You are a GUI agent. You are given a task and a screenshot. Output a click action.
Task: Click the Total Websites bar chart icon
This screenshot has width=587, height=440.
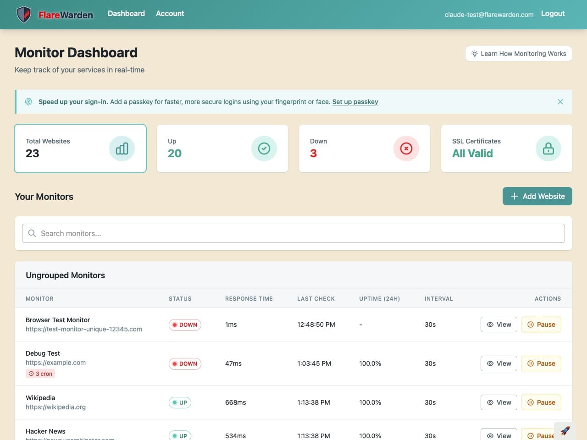(x=122, y=148)
